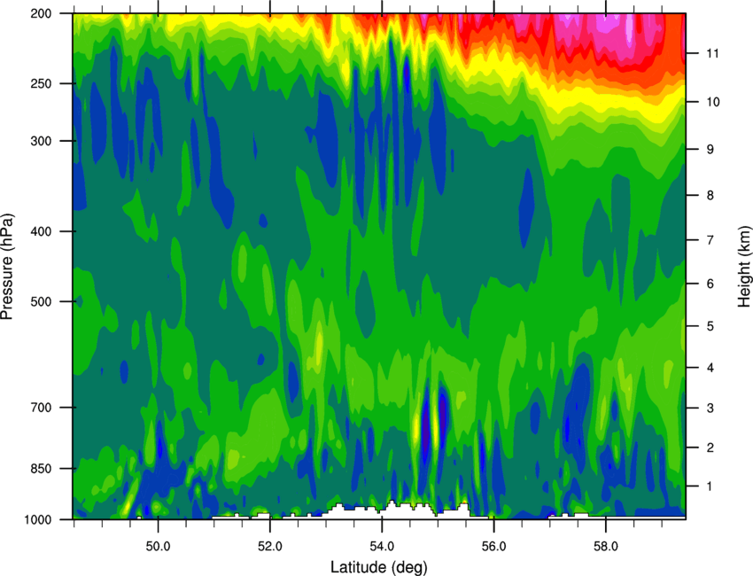Pick the 10 km height label
753x576 pixels.
[712, 102]
